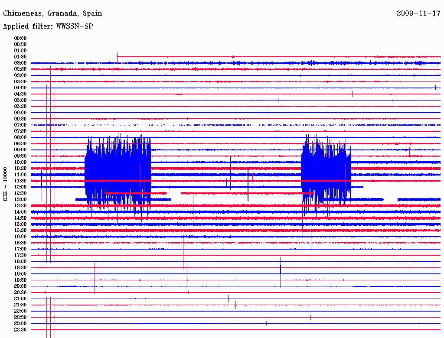Select the 03:30 time label
The height and width of the screenshot is (338, 444).
(x=20, y=81)
